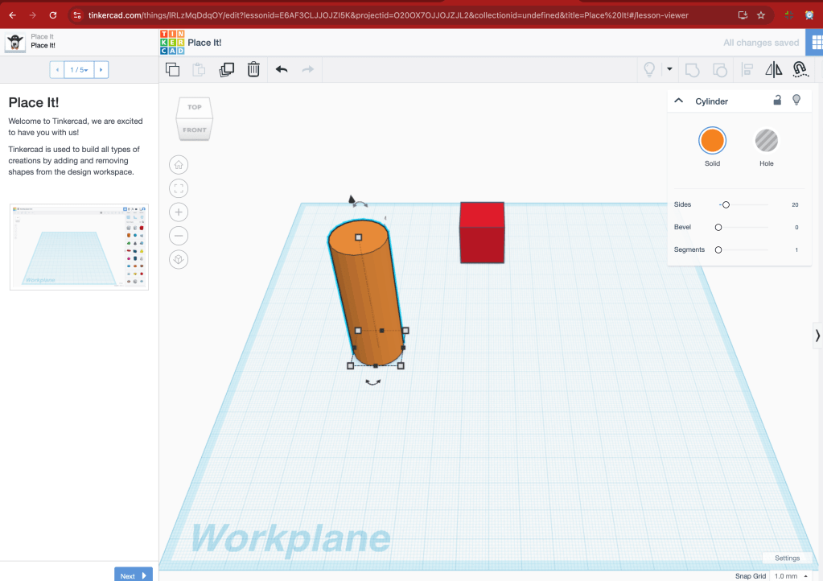Click the site information icon in address bar

click(x=77, y=15)
